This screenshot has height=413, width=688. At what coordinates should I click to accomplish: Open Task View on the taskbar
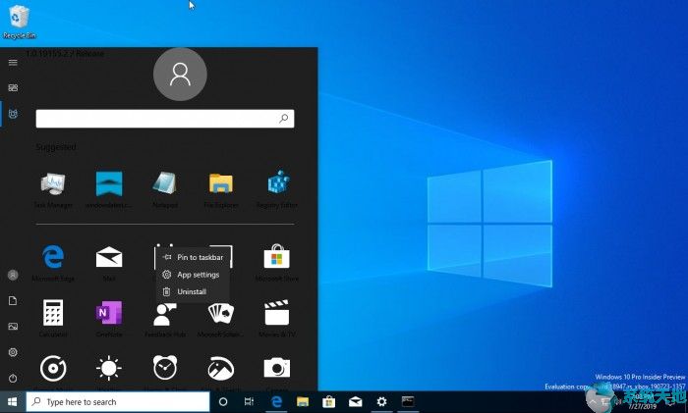click(249, 401)
